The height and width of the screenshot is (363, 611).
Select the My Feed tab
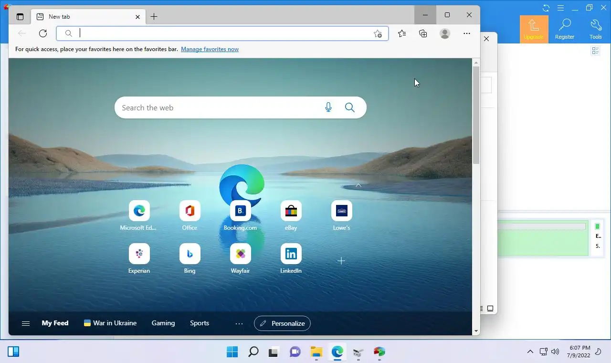[x=55, y=323]
